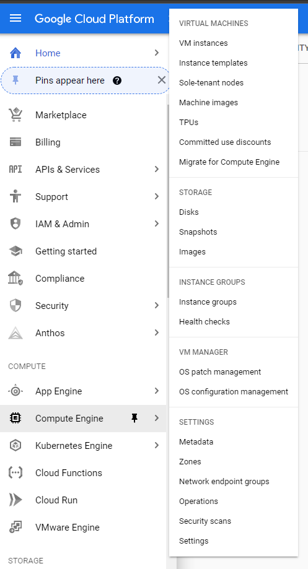
Task: Open the hamburger navigation menu icon
Action: pyautogui.click(x=15, y=18)
